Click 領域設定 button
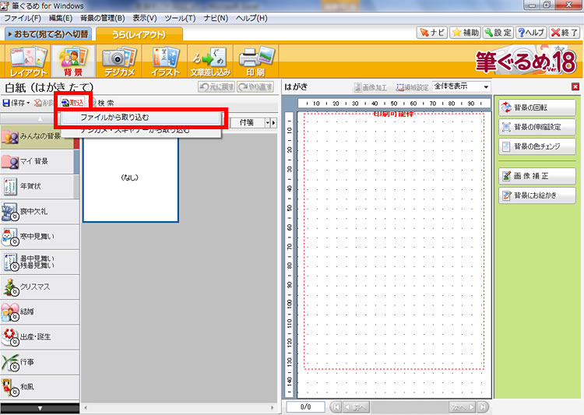The width and height of the screenshot is (584, 415). pyautogui.click(x=412, y=87)
